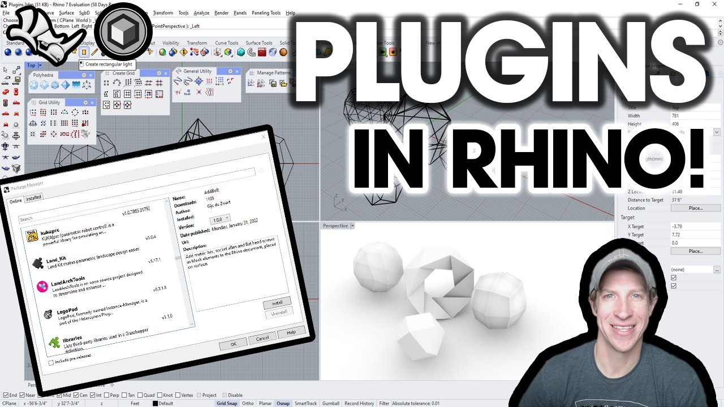The height and width of the screenshot is (407, 724).
Task: Open the Perspective viewport dropdown arrow
Action: (x=352, y=226)
